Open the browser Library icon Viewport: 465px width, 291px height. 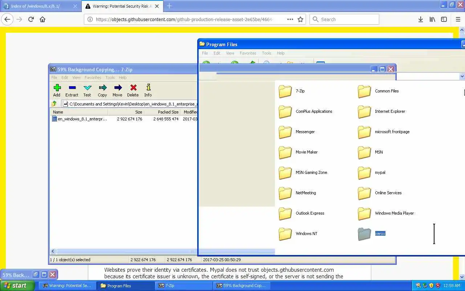click(432, 19)
